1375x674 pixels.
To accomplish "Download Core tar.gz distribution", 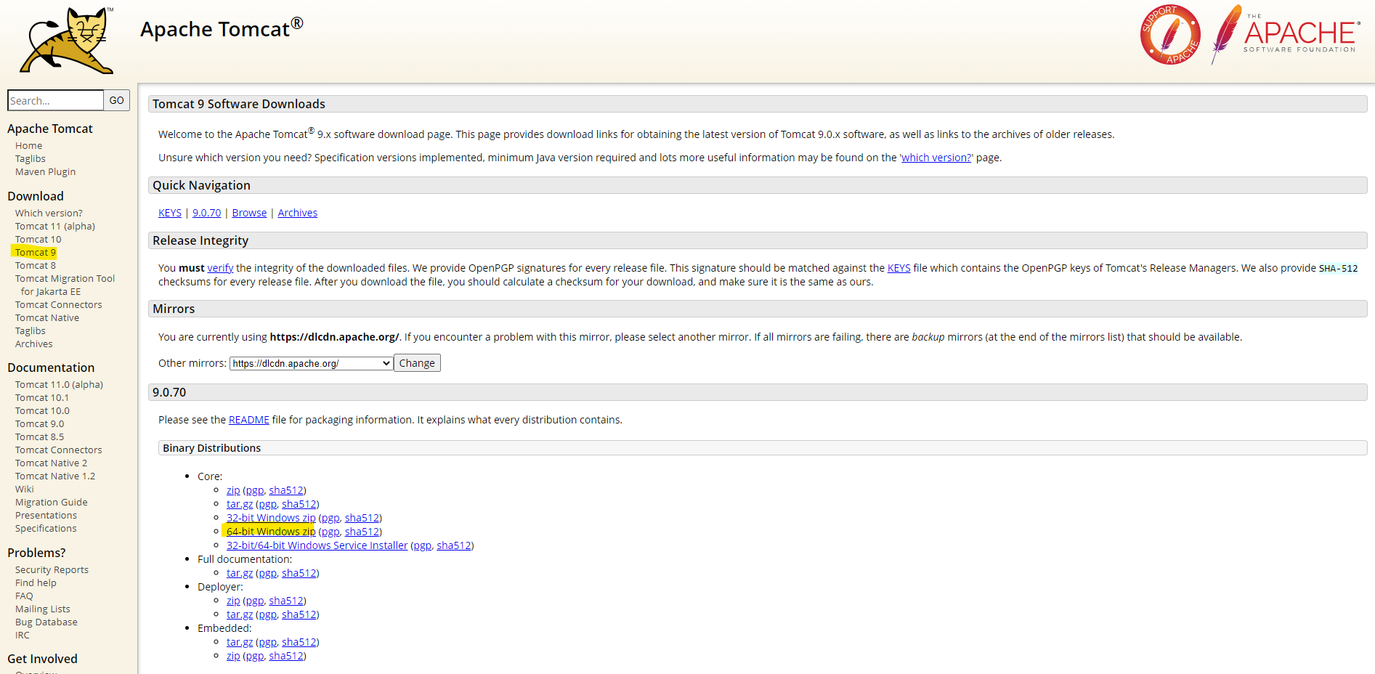I will point(240,504).
